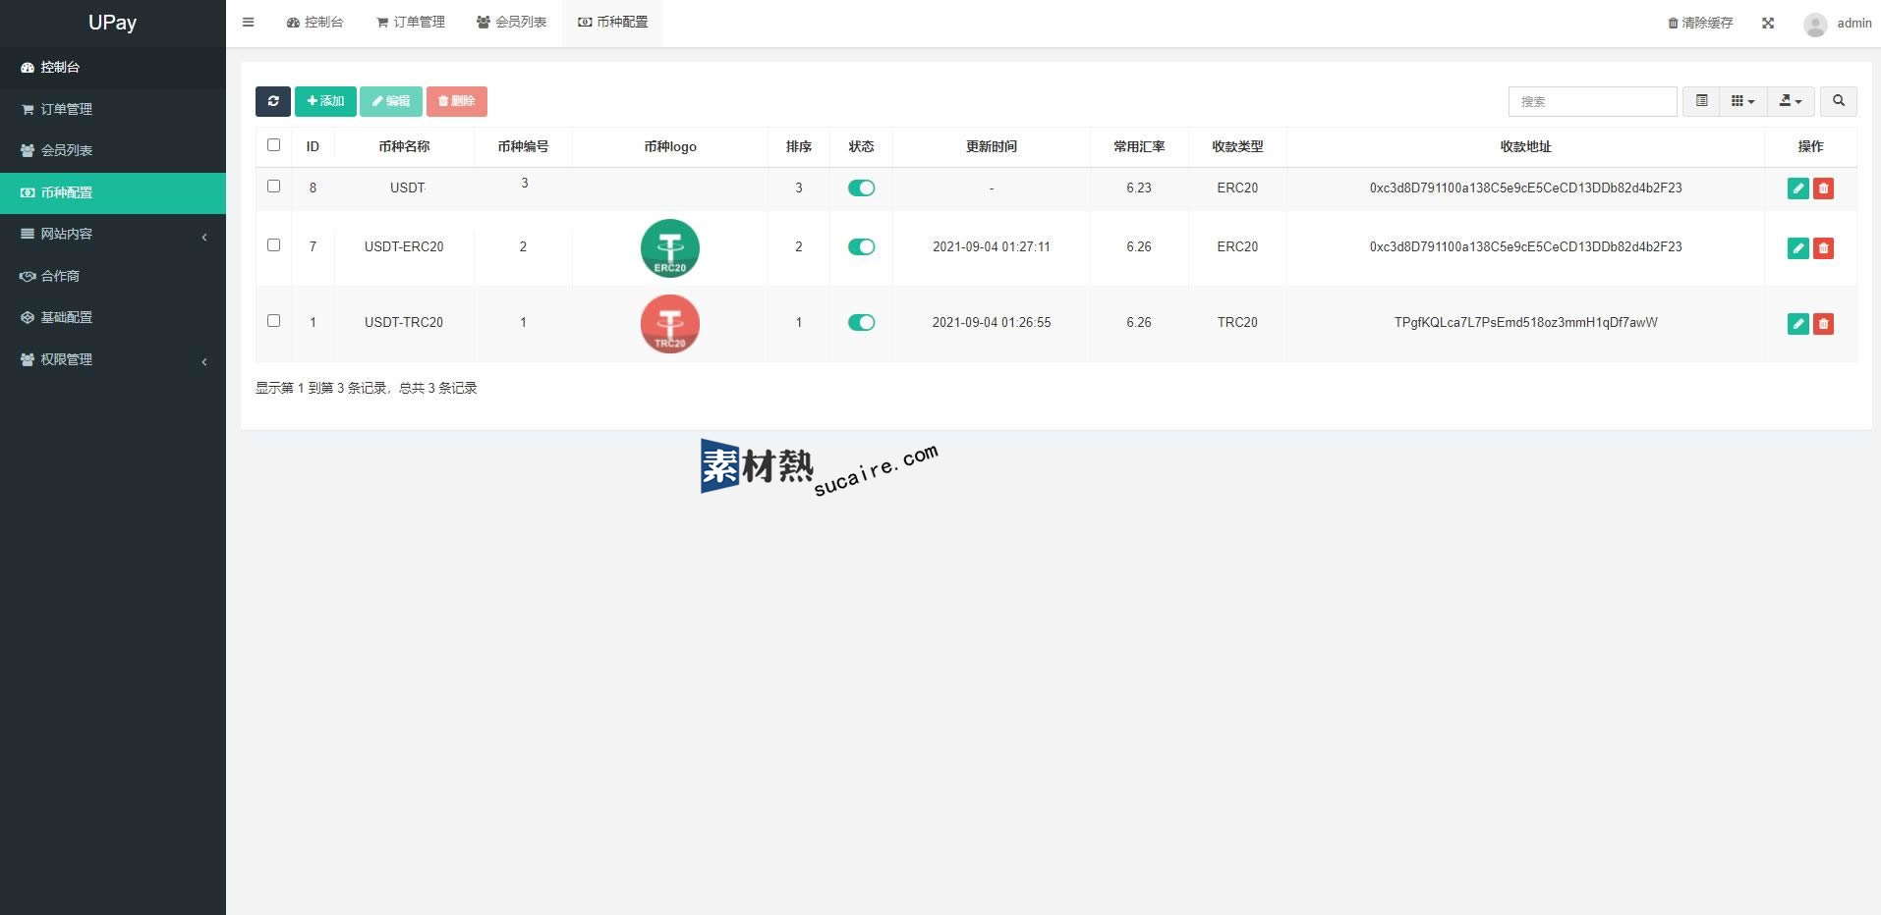The width and height of the screenshot is (1881, 915).
Task: Expand 网站内容 sidebar submenu
Action: click(x=113, y=234)
